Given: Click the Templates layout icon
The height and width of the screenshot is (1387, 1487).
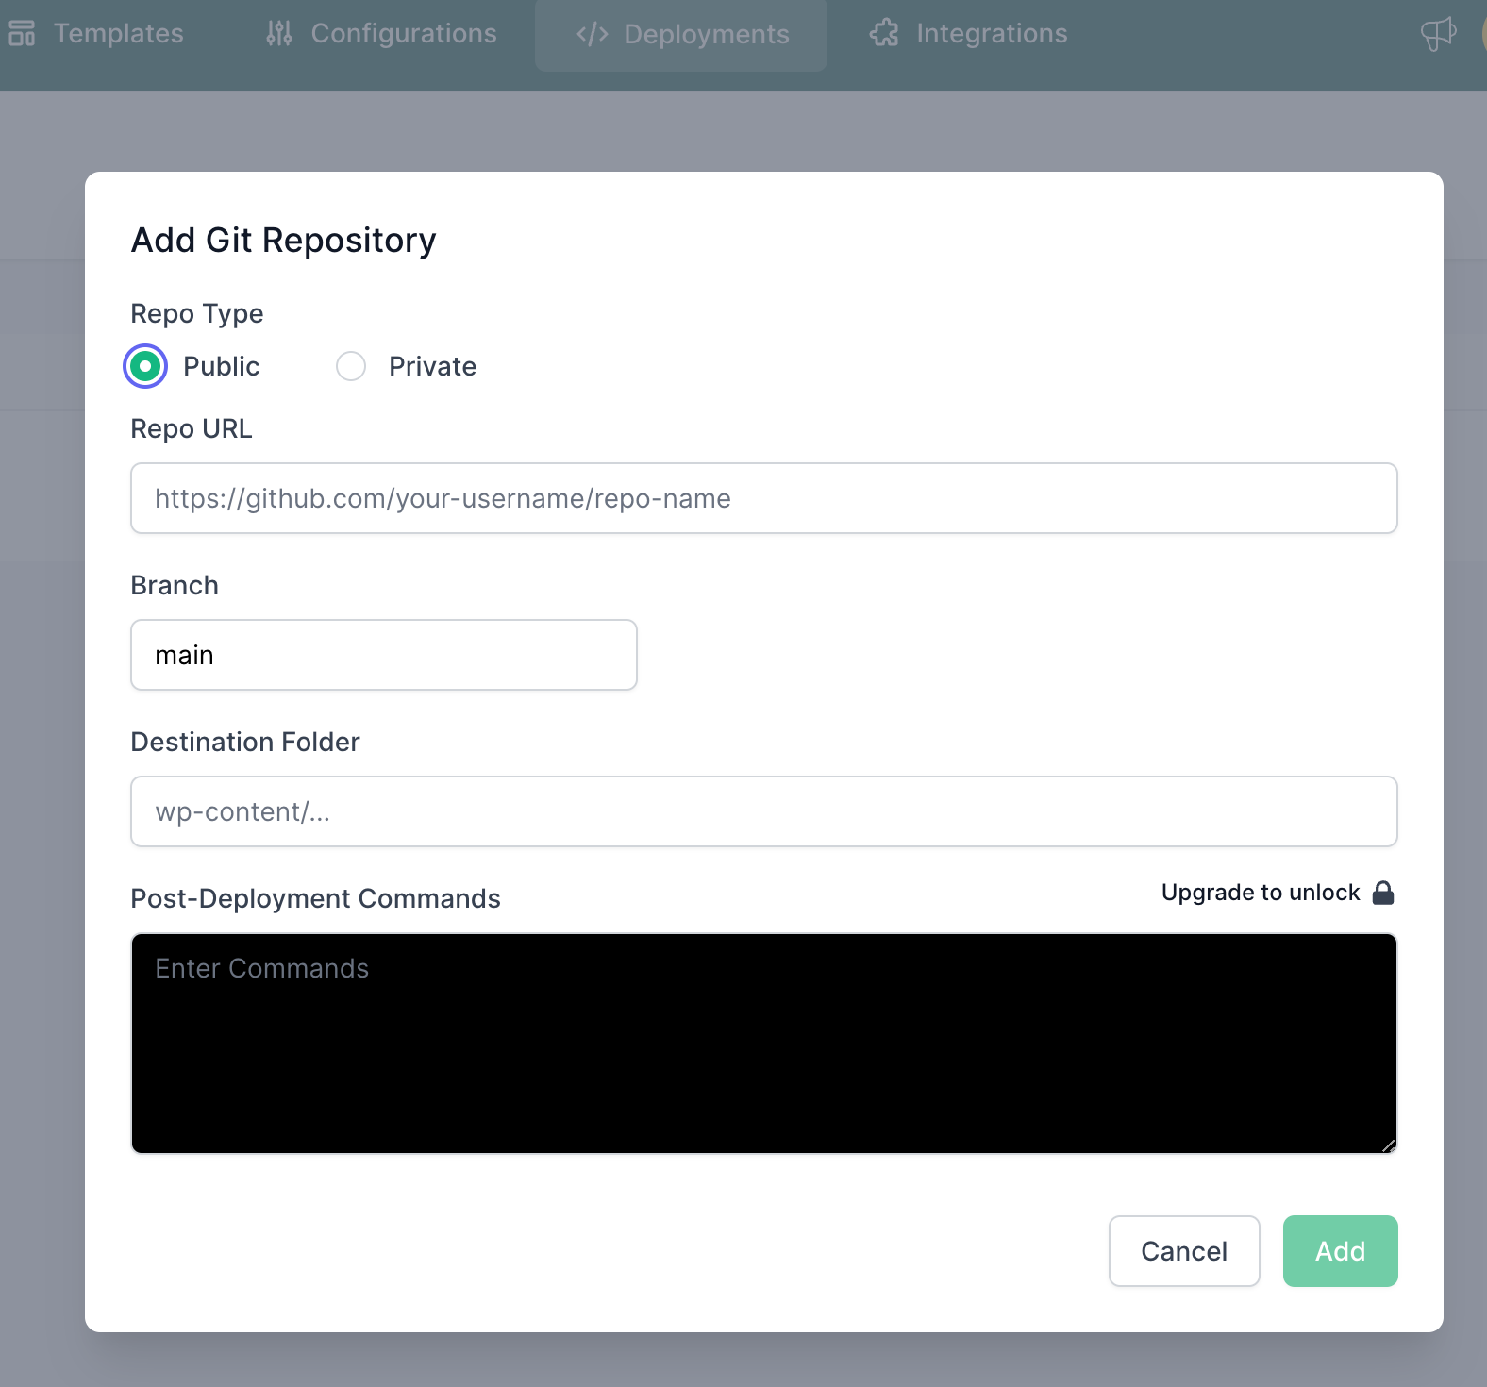Looking at the screenshot, I should (22, 34).
